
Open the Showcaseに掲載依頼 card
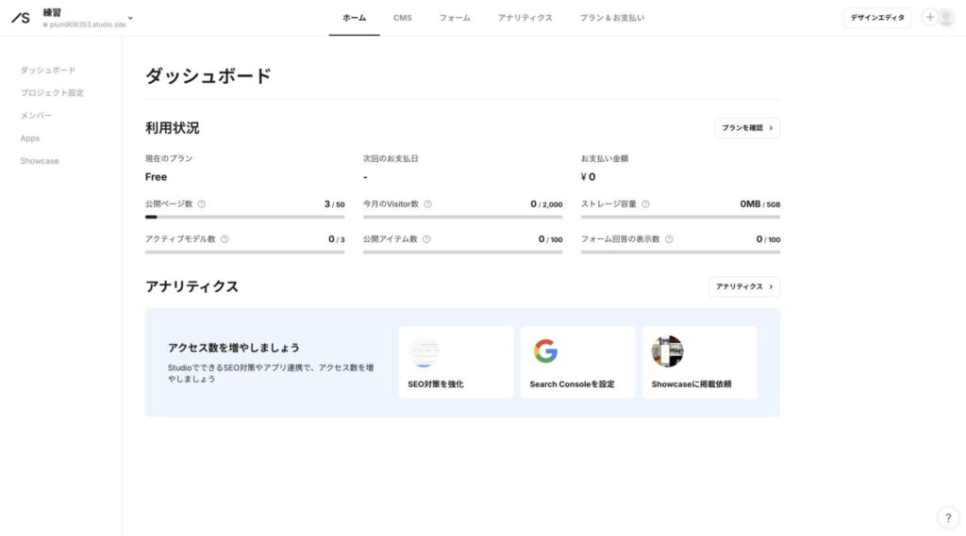[x=700, y=363]
